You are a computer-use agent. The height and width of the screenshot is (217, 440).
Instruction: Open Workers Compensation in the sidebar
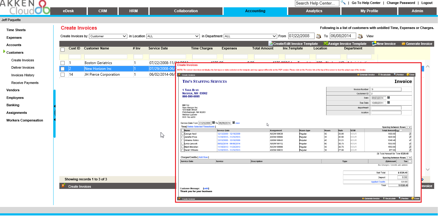[25, 120]
